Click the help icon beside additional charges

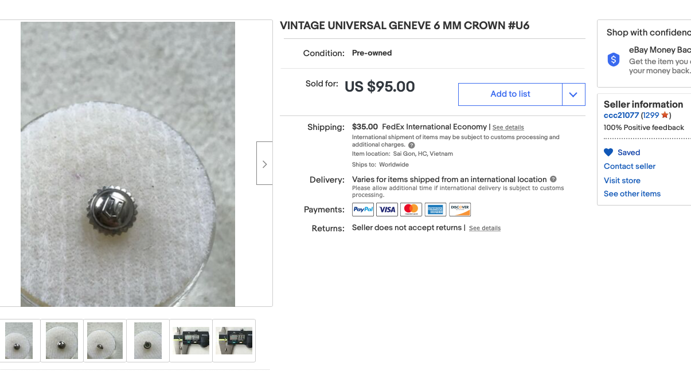(x=411, y=145)
